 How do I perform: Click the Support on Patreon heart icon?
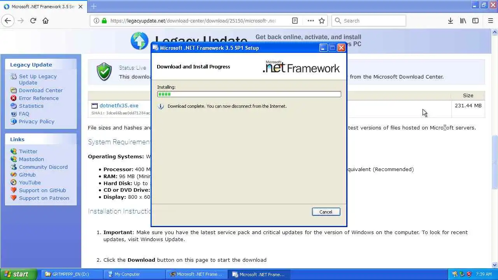point(14,198)
